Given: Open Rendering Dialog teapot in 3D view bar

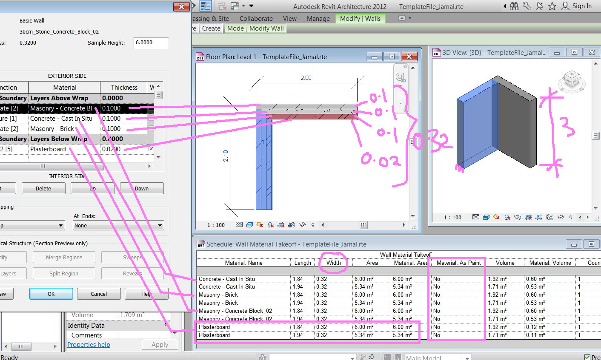Looking at the screenshot, I should click(x=518, y=217).
